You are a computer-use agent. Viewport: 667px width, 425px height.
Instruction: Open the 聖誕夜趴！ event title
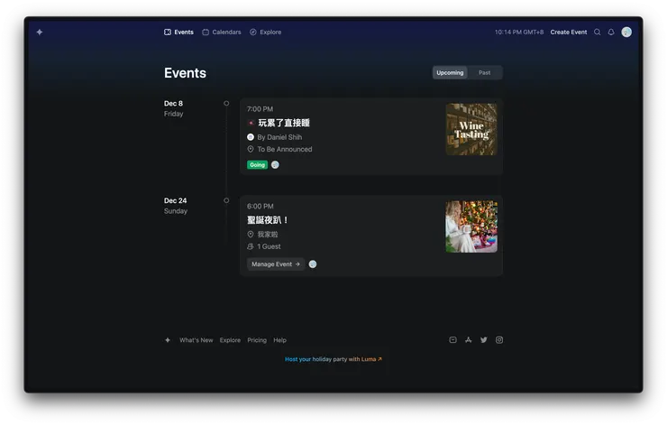tap(268, 220)
